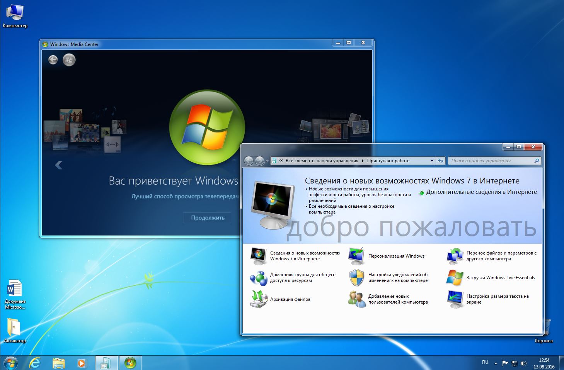Open Перенос файлов и параметров с другого компьютера
564x370 pixels.
[x=492, y=256]
